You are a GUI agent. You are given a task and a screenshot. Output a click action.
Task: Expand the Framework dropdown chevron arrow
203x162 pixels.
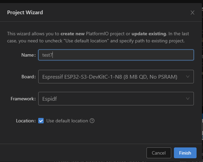[x=188, y=99]
